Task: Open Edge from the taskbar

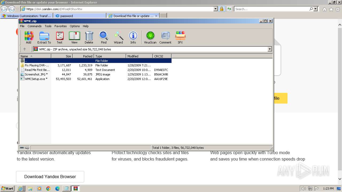Action: point(57,189)
